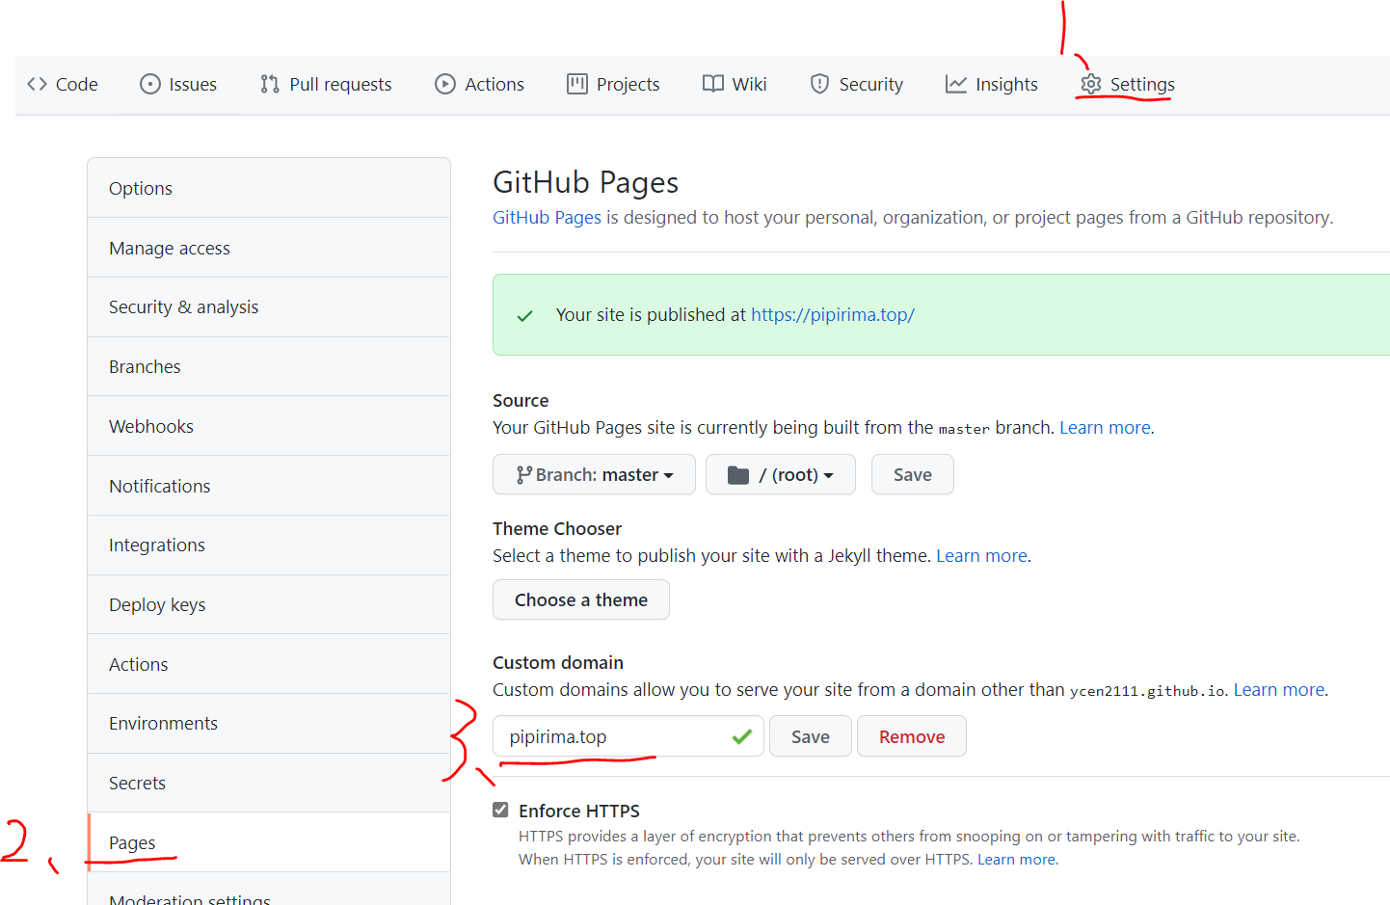Select Options in the settings sidebar
1390x905 pixels.
tap(269, 188)
